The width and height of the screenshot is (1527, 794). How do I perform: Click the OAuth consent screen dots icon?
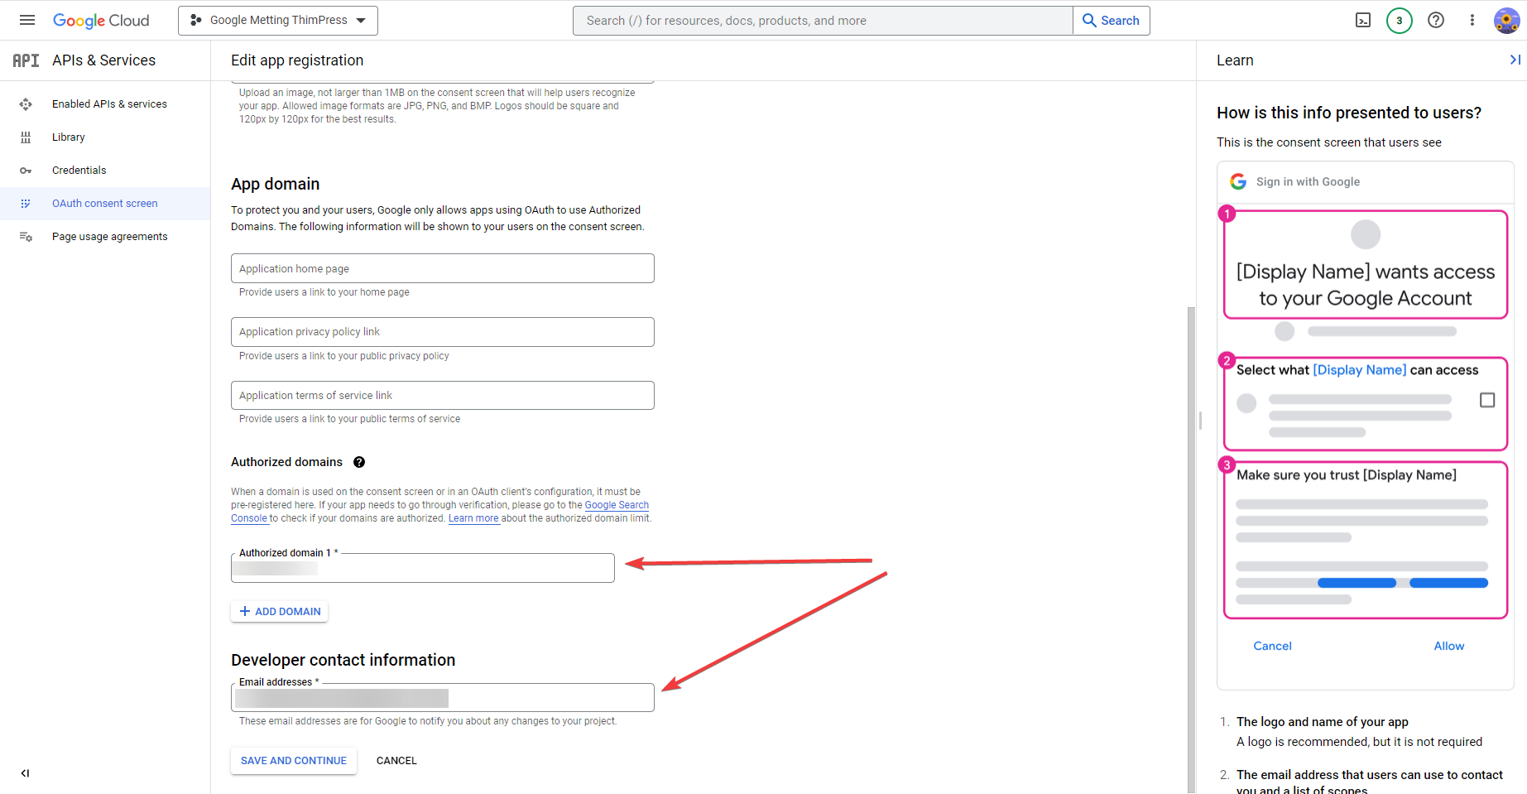tap(26, 204)
